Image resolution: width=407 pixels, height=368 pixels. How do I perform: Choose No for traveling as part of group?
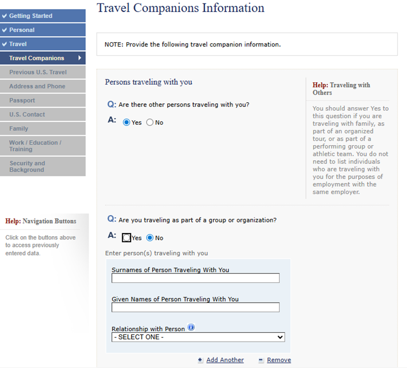pos(150,238)
